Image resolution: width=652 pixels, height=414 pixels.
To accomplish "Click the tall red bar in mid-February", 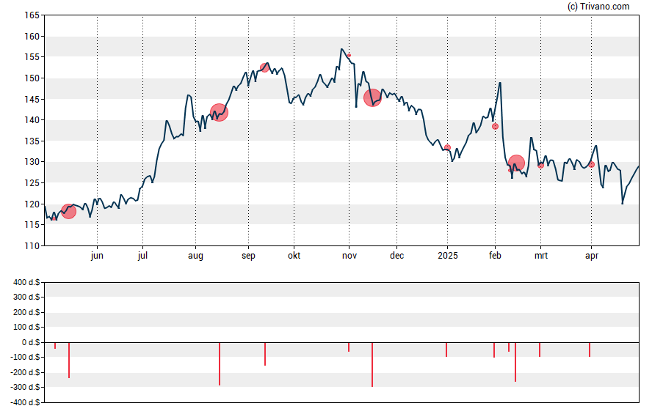I will tap(515, 362).
